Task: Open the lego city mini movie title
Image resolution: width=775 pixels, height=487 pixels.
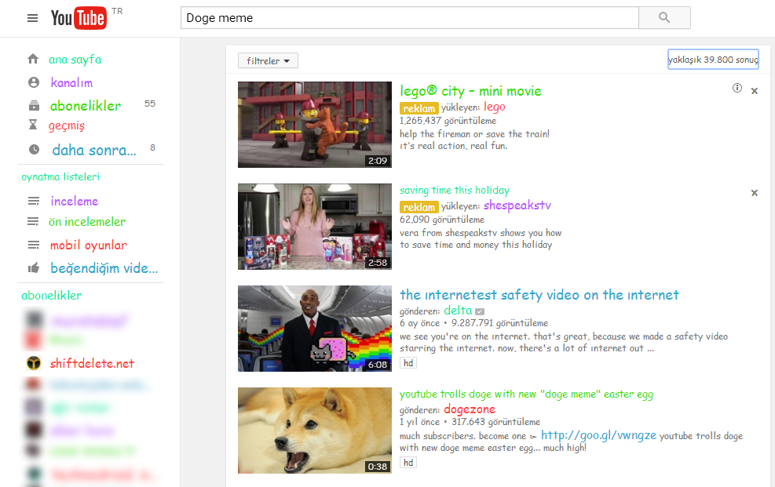Action: 470,91
